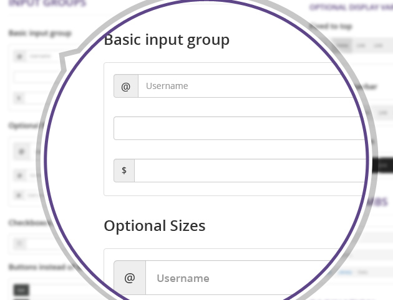Screen dimensions: 393x300
Task: Select the blurred active navbar item, top right
Action: click(342, 45)
